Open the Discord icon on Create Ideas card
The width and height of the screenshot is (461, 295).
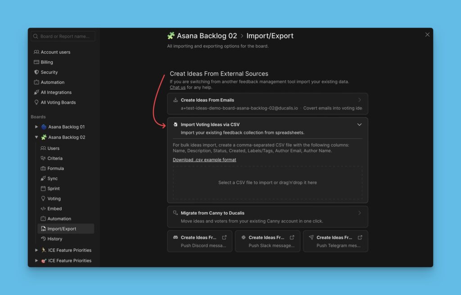(x=175, y=237)
